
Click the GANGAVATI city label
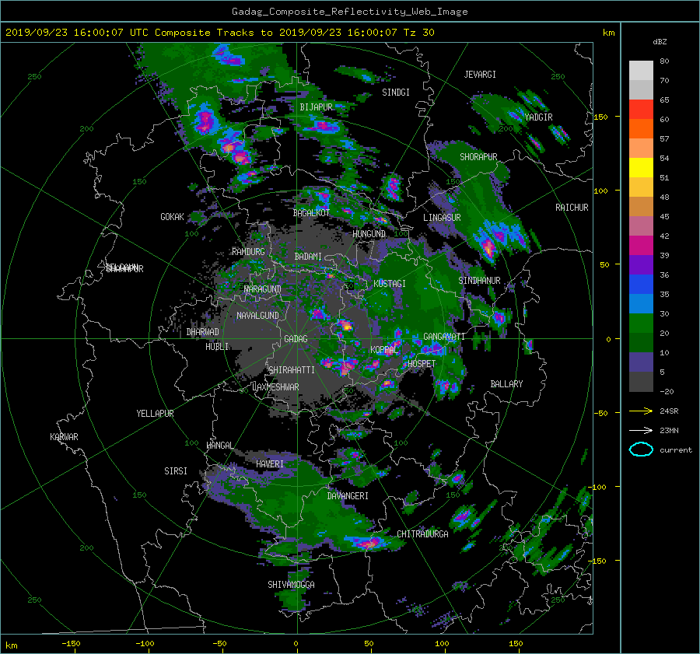(x=444, y=337)
